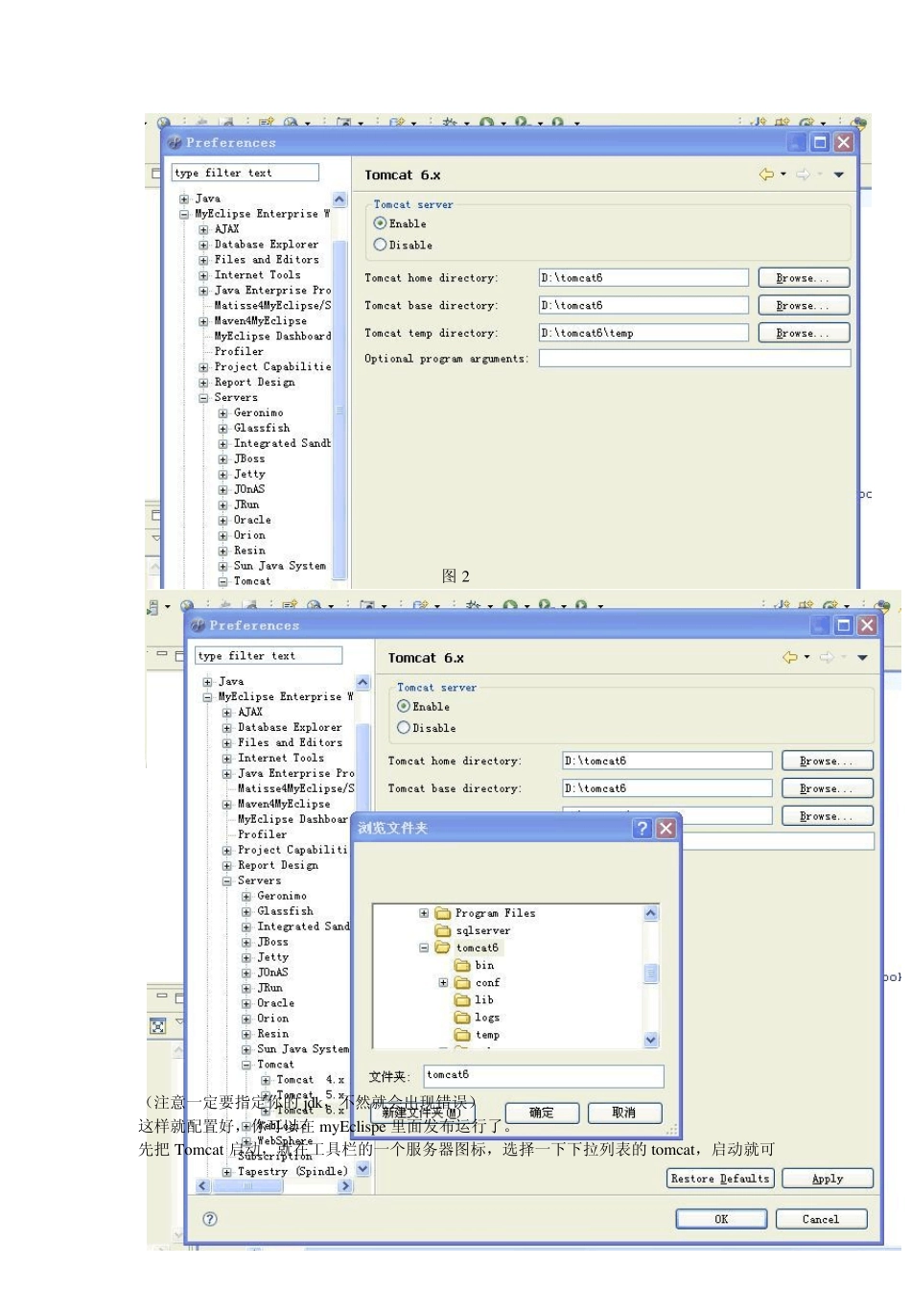Click OK in the lower Preferences dialog

[x=721, y=1219]
